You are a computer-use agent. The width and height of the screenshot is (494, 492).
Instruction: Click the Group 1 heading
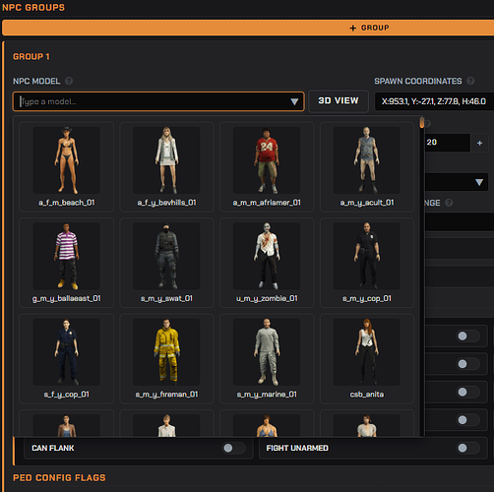point(31,57)
